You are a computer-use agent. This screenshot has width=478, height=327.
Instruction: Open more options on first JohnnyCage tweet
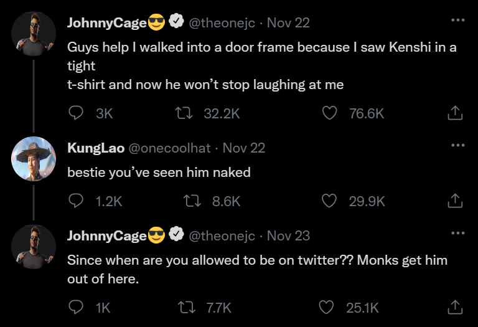tap(458, 21)
